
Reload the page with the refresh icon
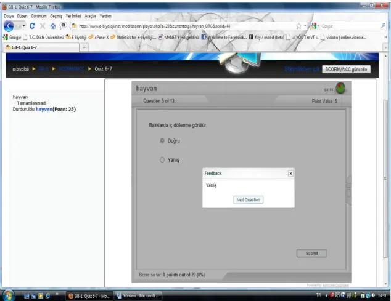click(x=32, y=26)
